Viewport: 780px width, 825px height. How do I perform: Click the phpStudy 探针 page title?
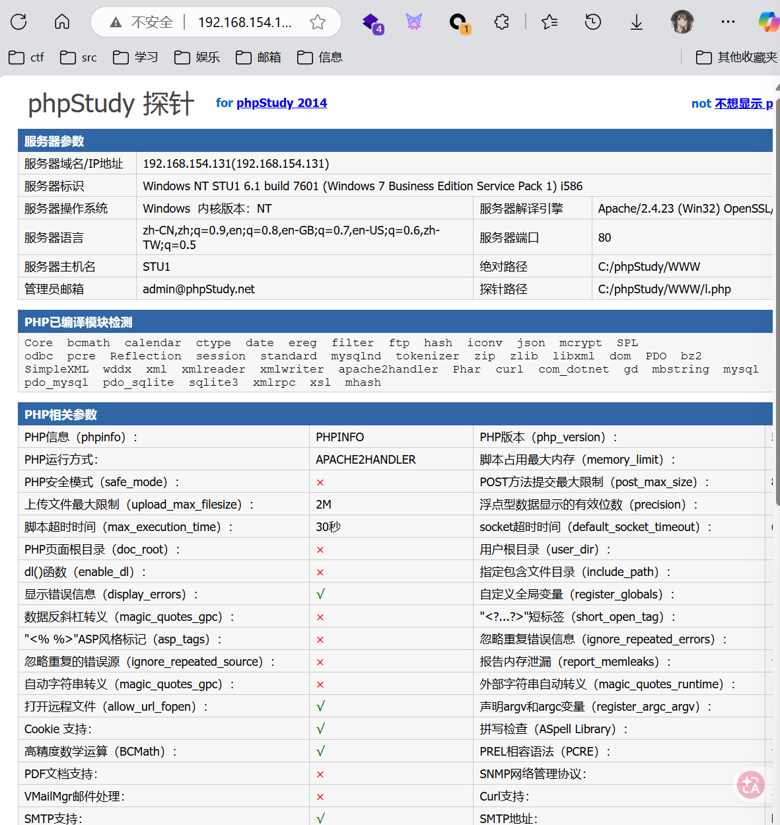pos(111,104)
